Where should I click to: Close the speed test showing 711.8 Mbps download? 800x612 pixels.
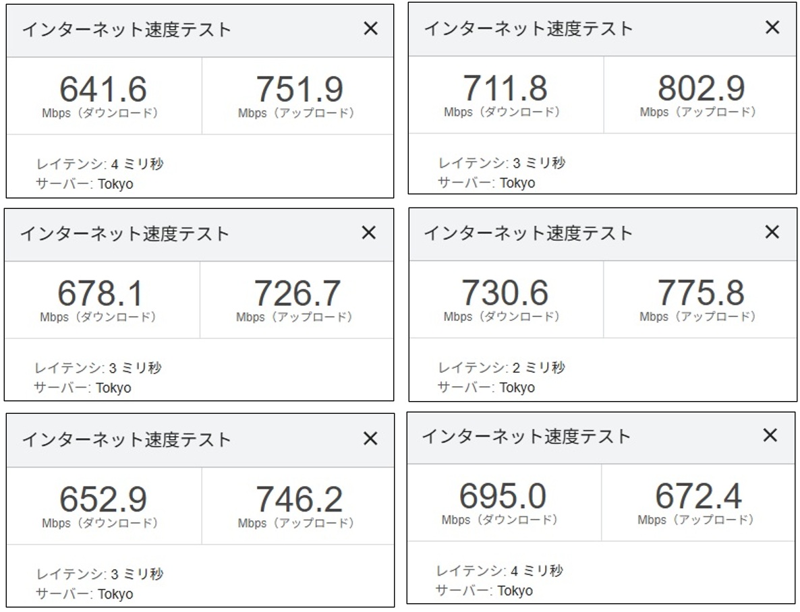(772, 28)
